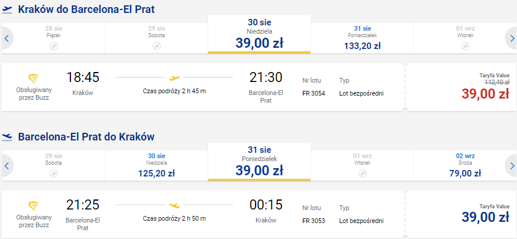Image resolution: width=517 pixels, height=239 pixels.
Task: Show earlier return dates with left arrow
Action: [x=7, y=166]
